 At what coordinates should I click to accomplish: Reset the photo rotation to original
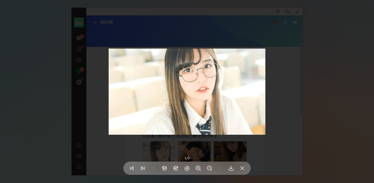point(187,168)
